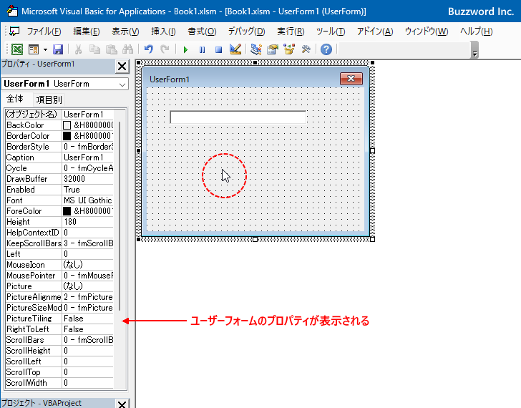The height and width of the screenshot is (408, 521).
Task: Close the プロジェクト - VBAProject panel
Action: pos(122,404)
